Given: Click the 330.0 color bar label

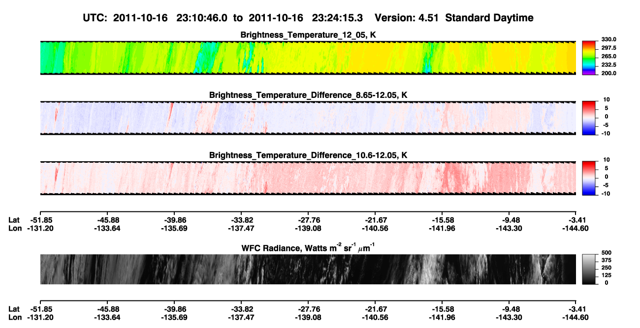Looking at the screenshot, I should [609, 40].
